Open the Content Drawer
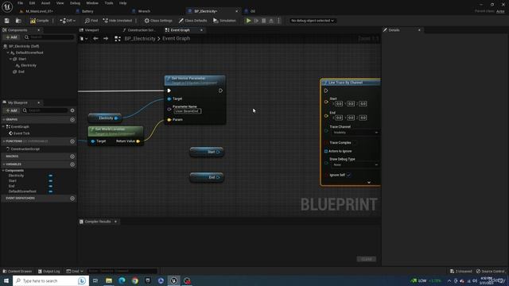The image size is (509, 286). 17,271
